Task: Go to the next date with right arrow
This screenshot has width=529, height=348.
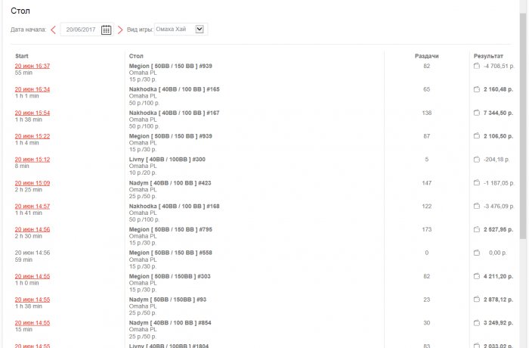Action: point(120,30)
